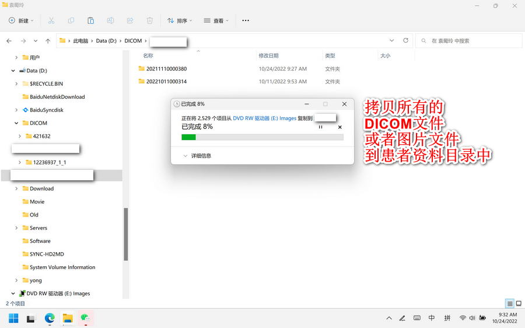
Task: Expand the Download tree folder
Action: pyautogui.click(x=16, y=189)
